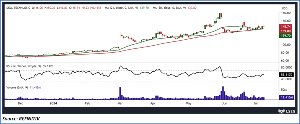Image resolution: width=300 pixels, height=124 pixels.
Task: Click the DELL TECHNLGS C symbol label
Action: [x=18, y=8]
